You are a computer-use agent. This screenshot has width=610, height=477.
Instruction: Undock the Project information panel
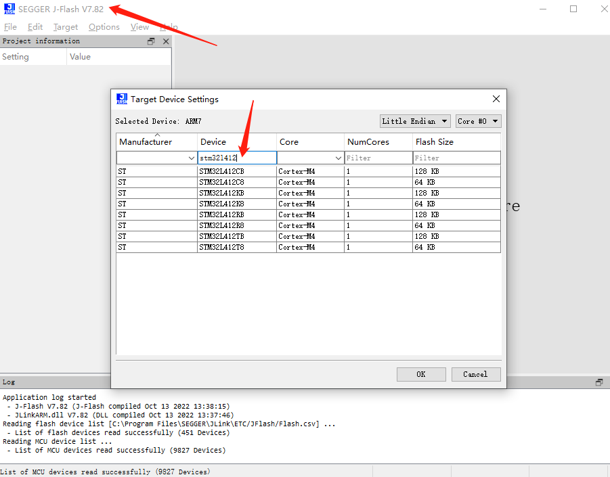tap(151, 41)
